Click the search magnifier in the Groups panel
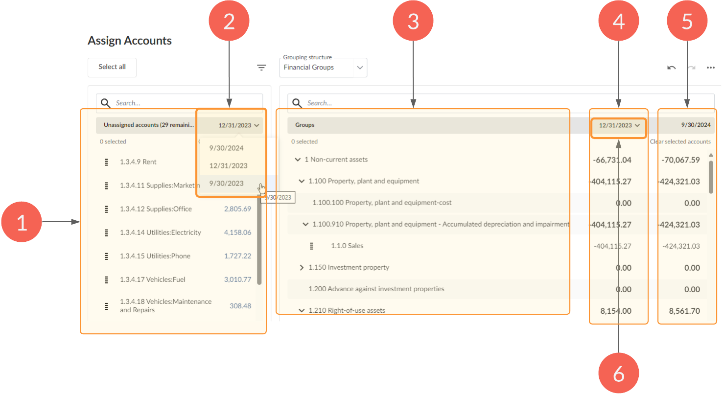The image size is (724, 395). (x=297, y=103)
